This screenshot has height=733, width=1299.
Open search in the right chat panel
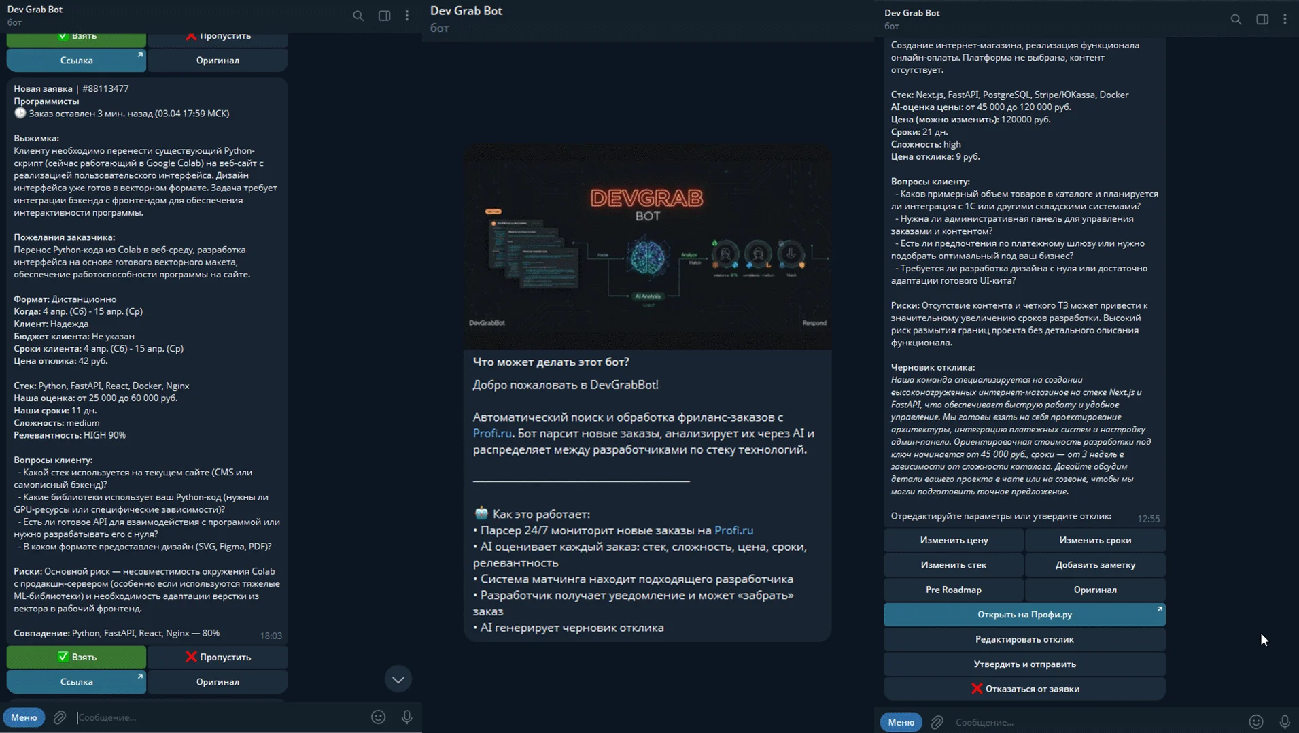(1236, 20)
